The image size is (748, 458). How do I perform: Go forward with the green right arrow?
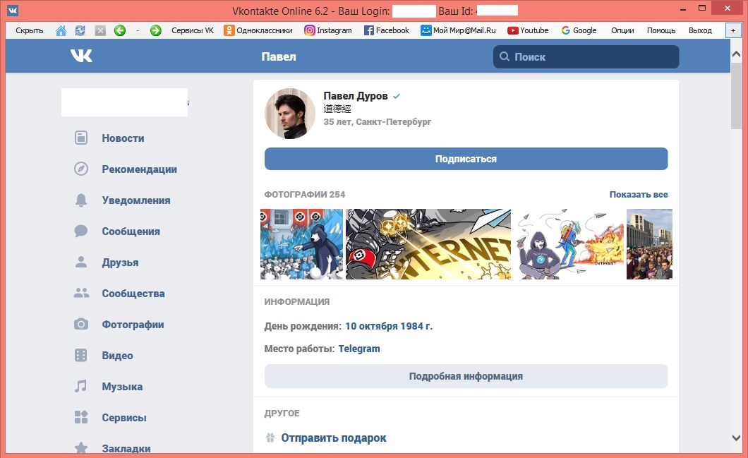click(155, 30)
